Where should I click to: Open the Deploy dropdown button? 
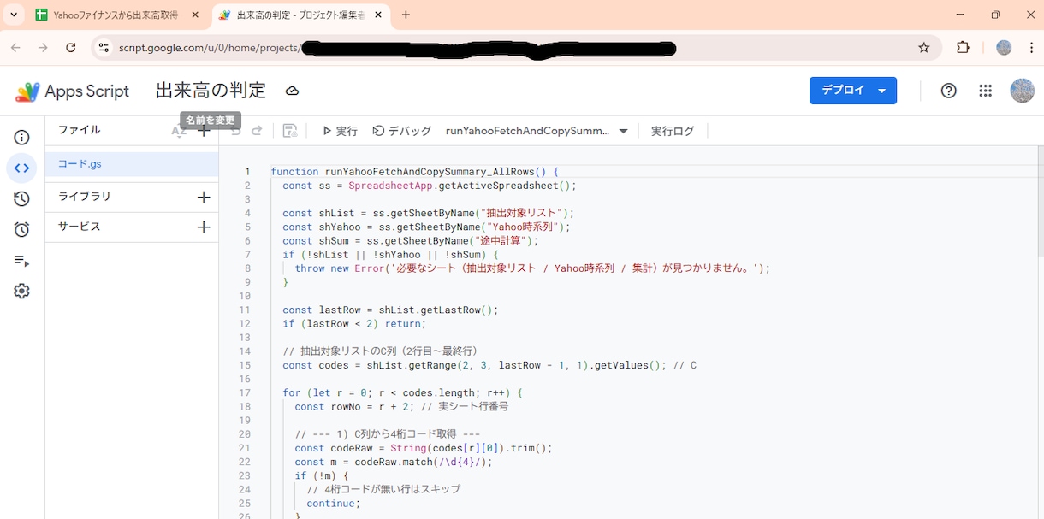pyautogui.click(x=853, y=91)
